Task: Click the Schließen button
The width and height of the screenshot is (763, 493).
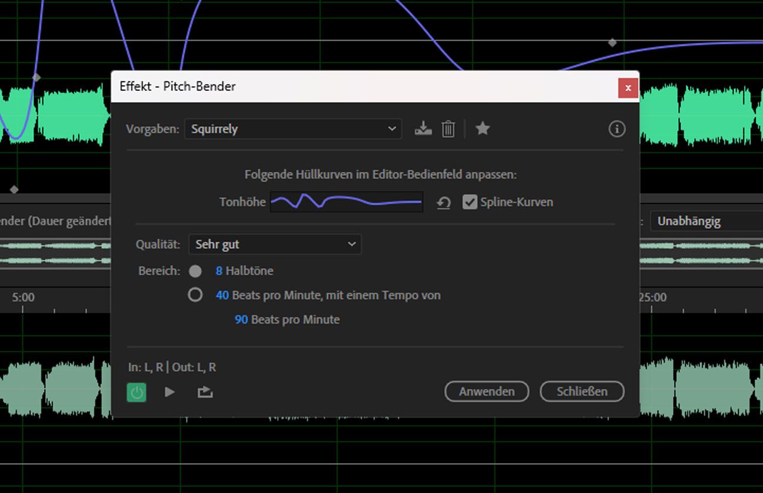Action: [582, 391]
